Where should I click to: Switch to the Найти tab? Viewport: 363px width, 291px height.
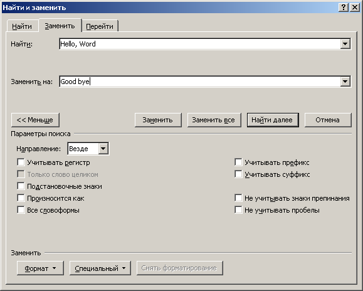pos(22,26)
